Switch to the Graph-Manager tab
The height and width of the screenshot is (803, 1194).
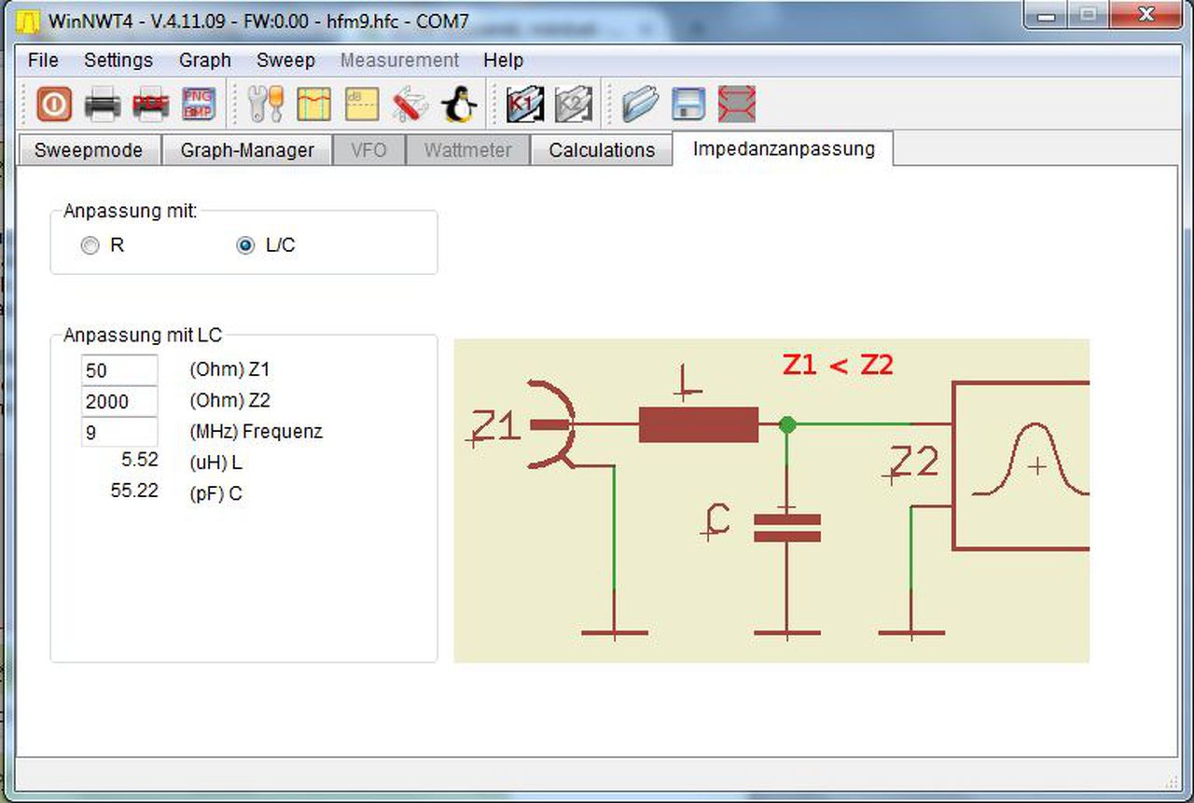tap(247, 150)
